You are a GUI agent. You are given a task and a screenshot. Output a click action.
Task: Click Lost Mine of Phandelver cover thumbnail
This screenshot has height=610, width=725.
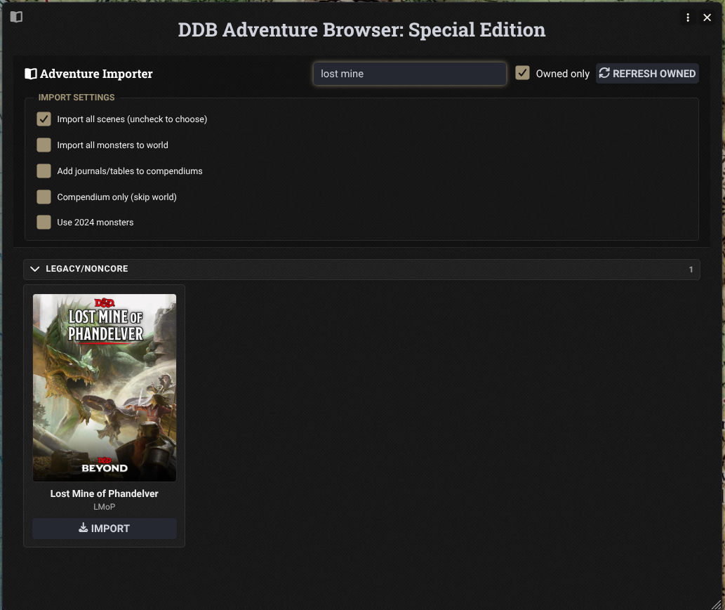(105, 387)
